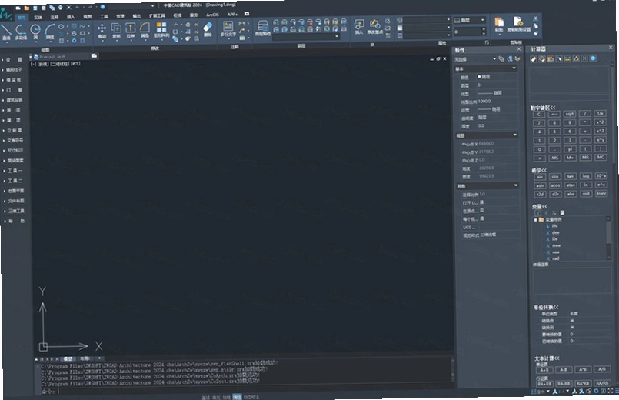Open the APP+ ribbon tab
The height and width of the screenshot is (400, 619).
[x=232, y=15]
